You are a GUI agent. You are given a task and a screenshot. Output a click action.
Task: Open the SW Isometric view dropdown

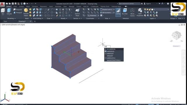pyautogui.click(x=108, y=13)
